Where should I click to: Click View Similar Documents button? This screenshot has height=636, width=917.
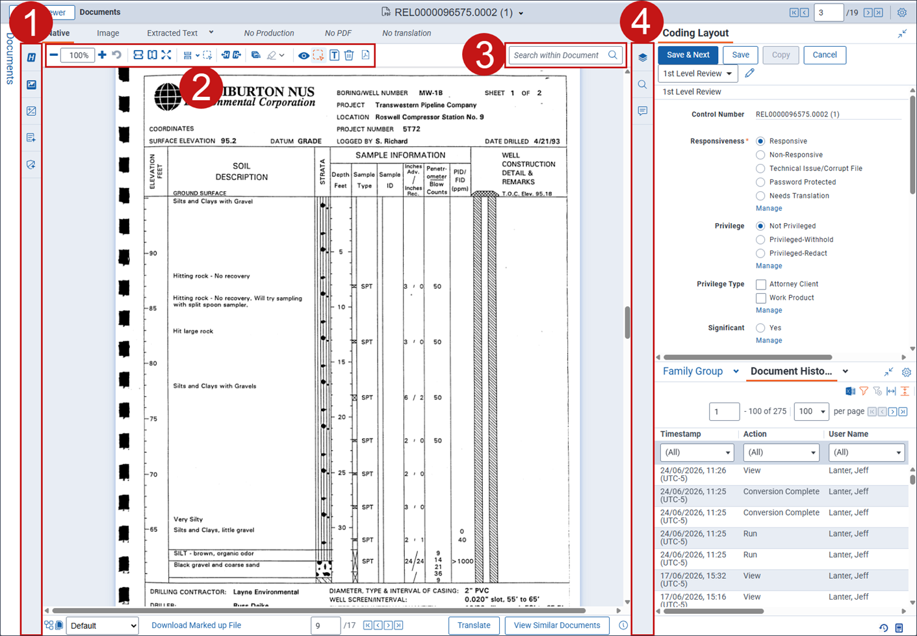(557, 626)
